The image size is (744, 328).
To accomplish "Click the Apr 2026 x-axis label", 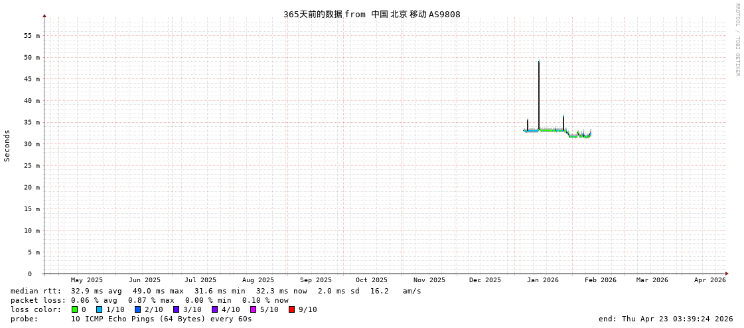I will pyautogui.click(x=709, y=280).
